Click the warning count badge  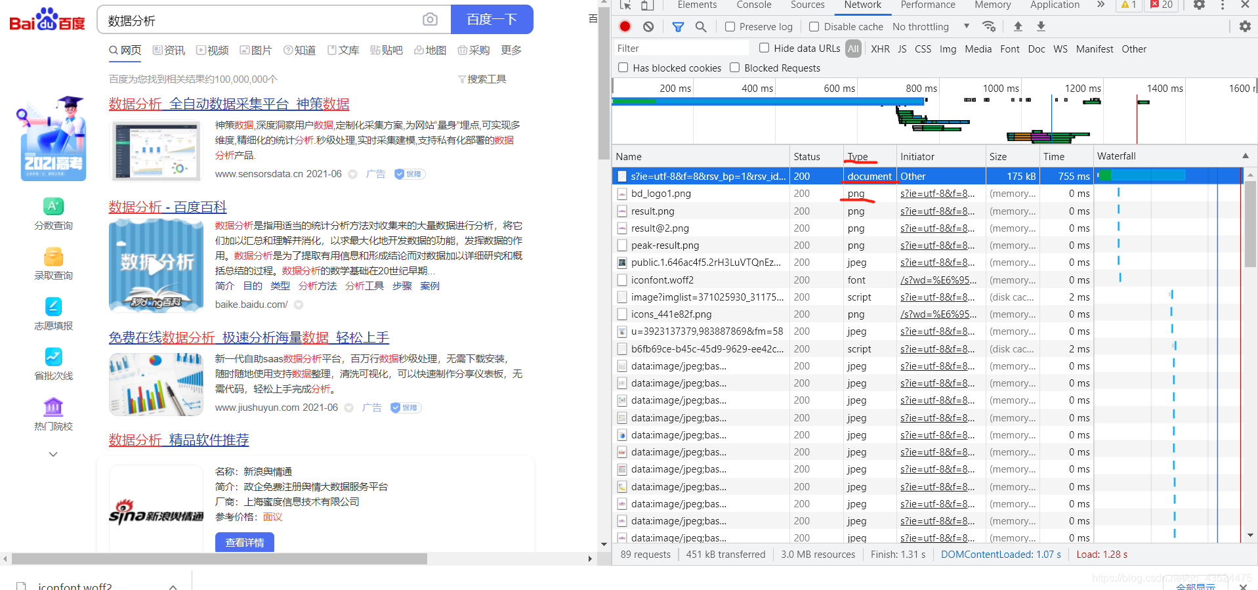[x=1129, y=5]
